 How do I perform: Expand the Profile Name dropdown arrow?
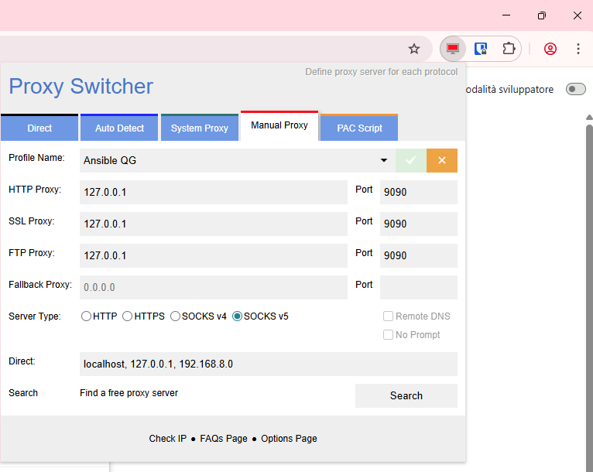point(384,160)
